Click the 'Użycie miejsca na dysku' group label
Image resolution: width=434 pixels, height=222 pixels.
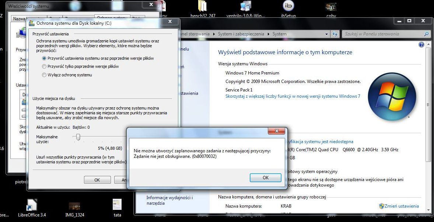point(54,98)
